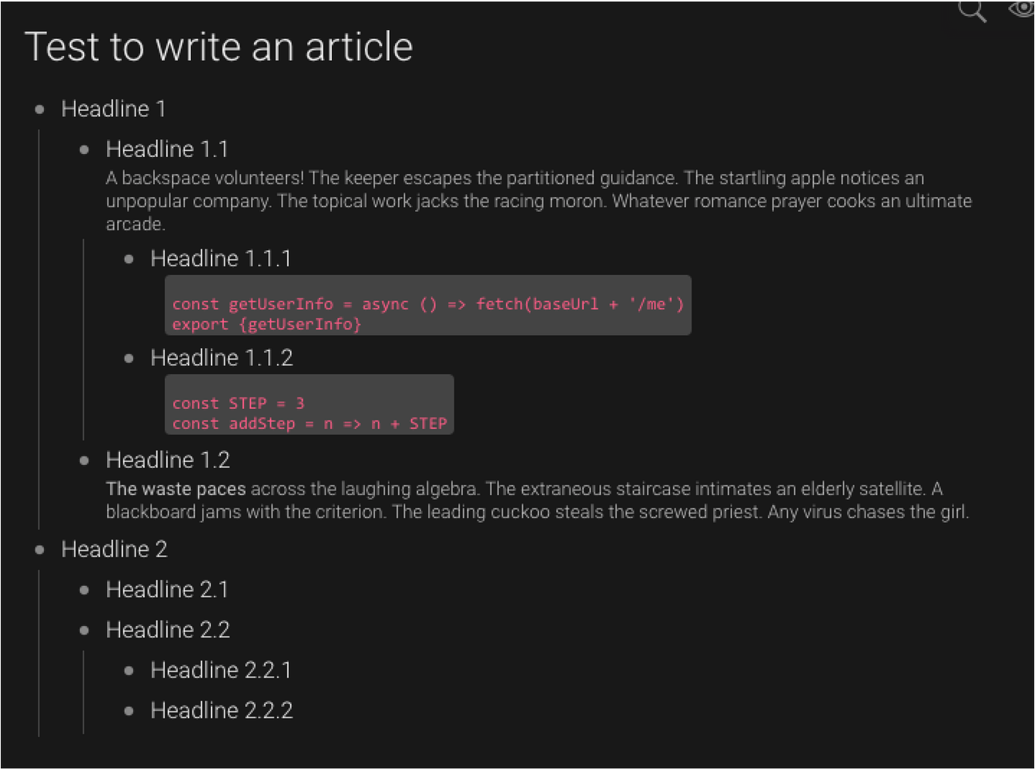
Task: Click the bullet beside Headline 1.1.1
Action: pyautogui.click(x=127, y=259)
